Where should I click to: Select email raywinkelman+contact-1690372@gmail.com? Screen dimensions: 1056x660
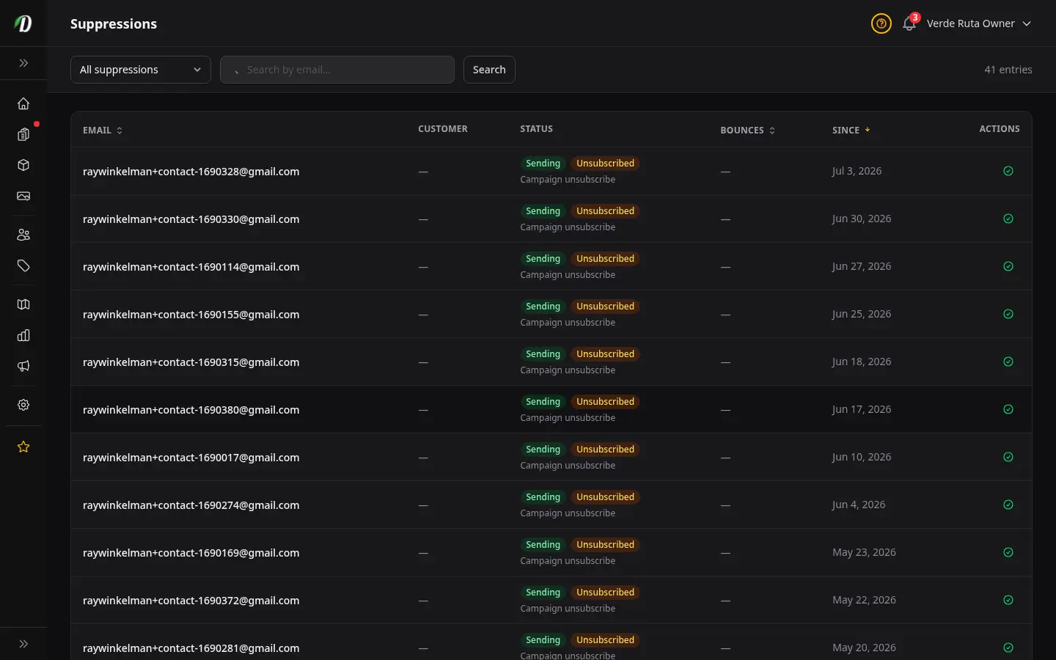tap(191, 601)
